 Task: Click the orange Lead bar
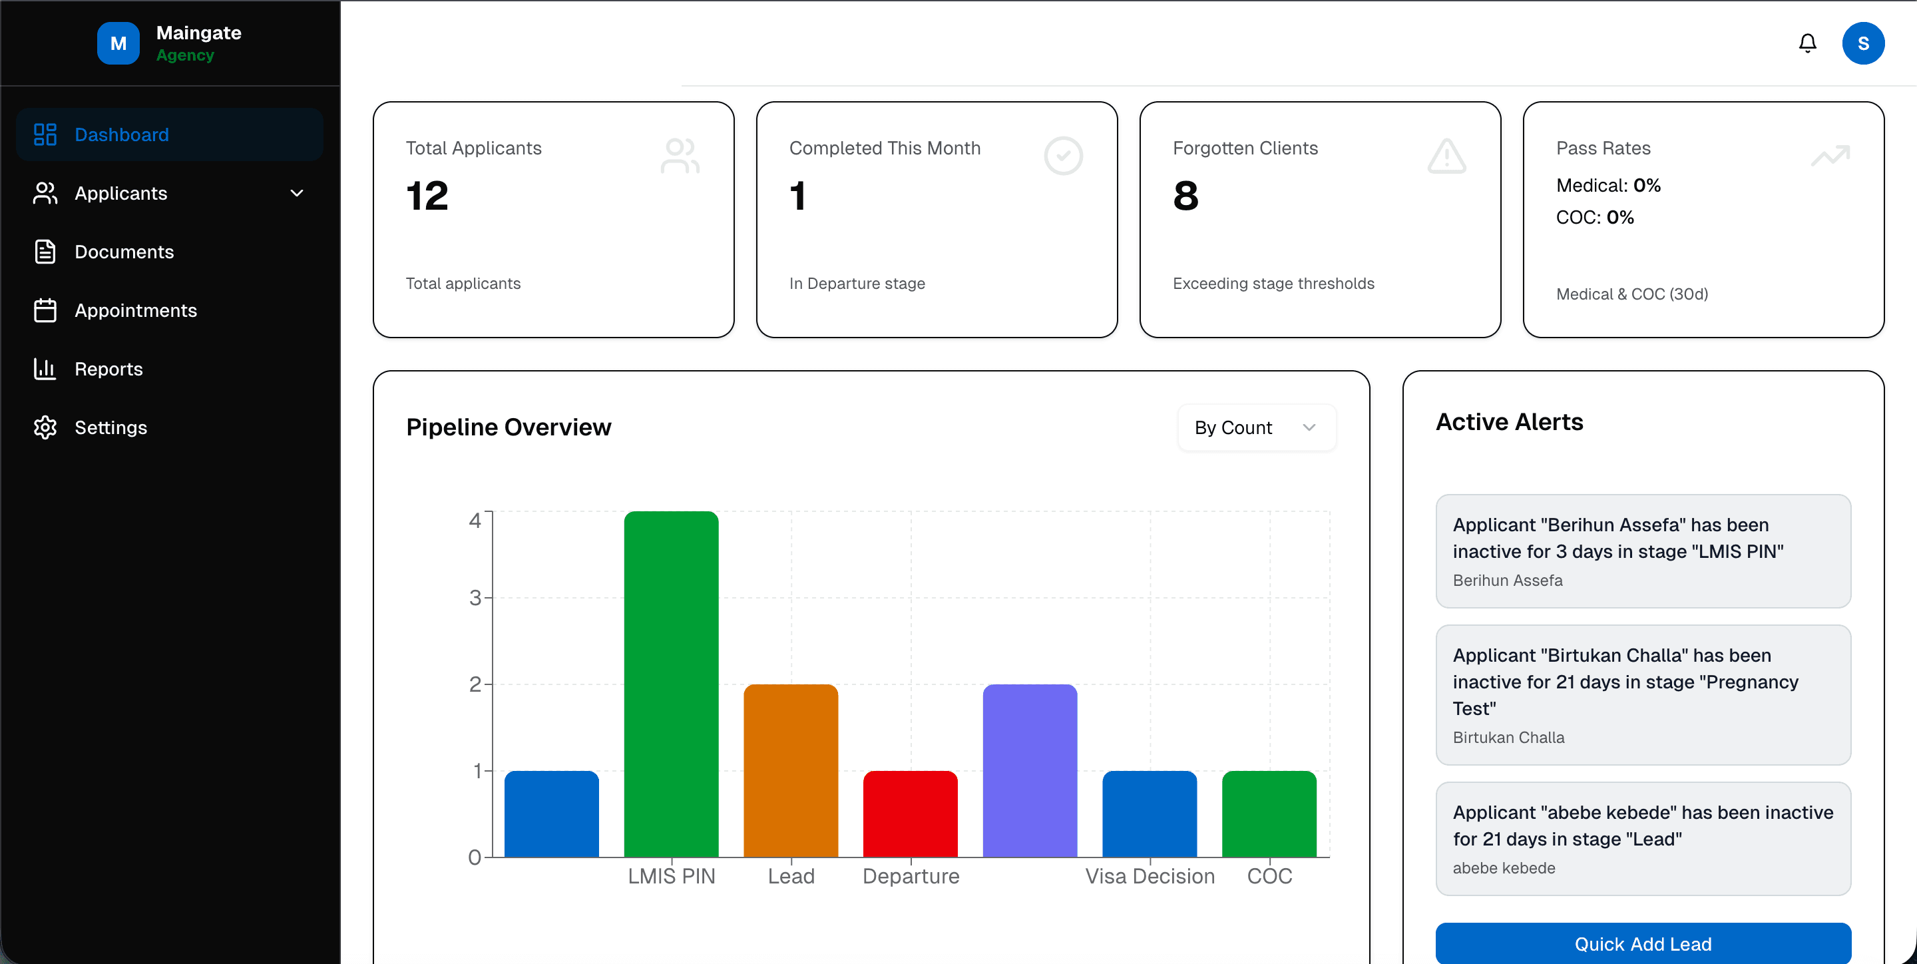click(790, 770)
